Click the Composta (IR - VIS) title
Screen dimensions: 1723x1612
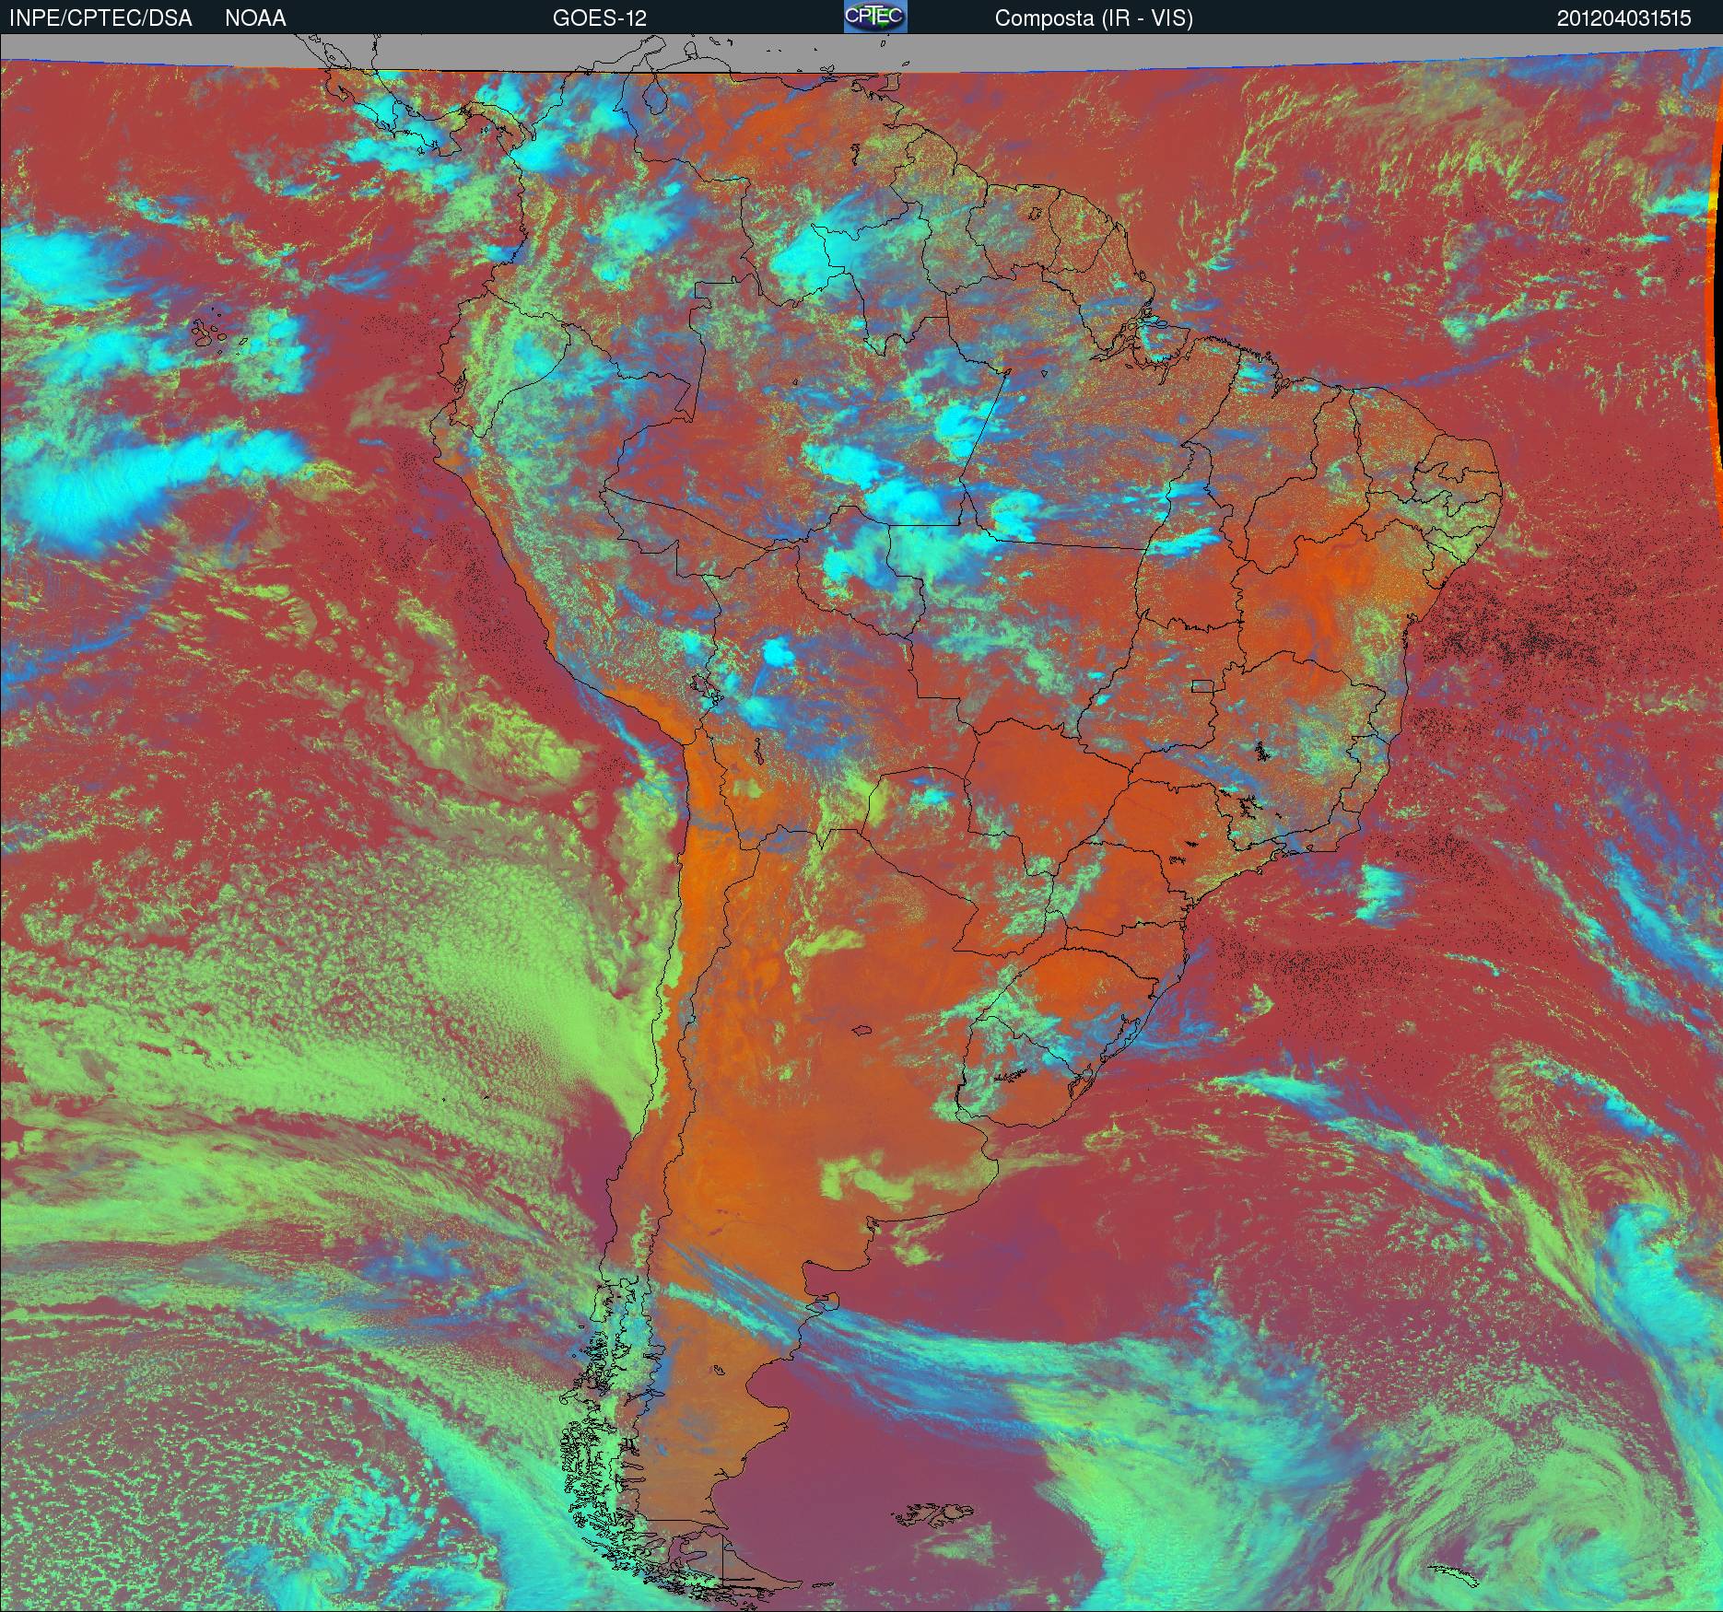[x=1094, y=19]
